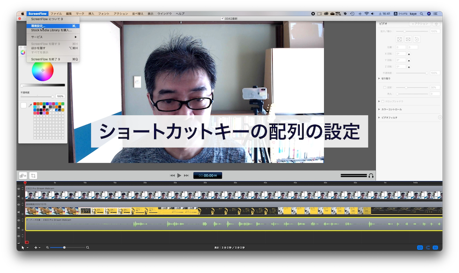The width and height of the screenshot is (459, 273).
Task: Click the Spotlight search icon in menu bar
Action: 422,14
